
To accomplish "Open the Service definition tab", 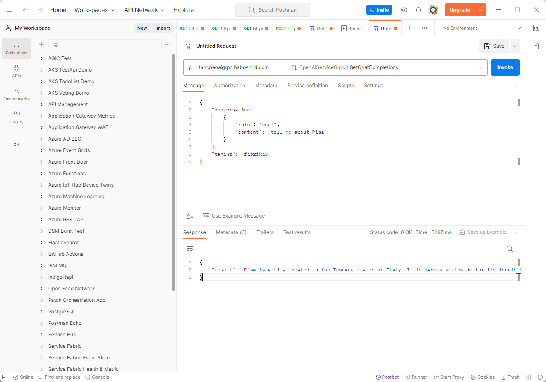I will point(307,86).
